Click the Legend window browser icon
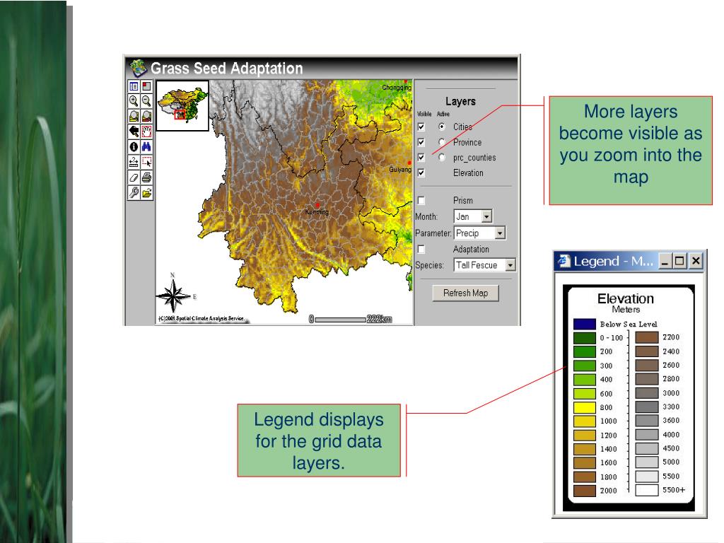 point(564,261)
